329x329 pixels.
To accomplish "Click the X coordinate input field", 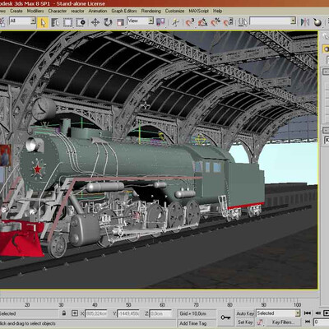I will pyautogui.click(x=96, y=313).
